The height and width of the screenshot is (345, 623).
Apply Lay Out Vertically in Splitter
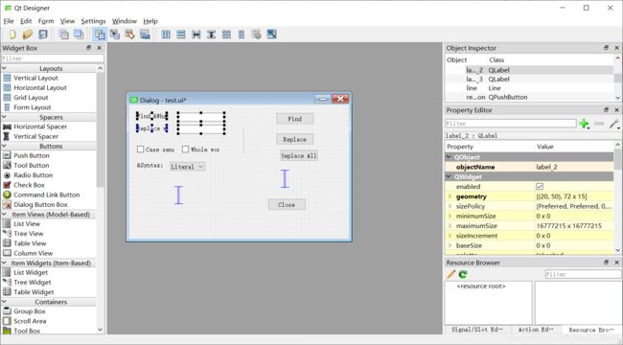pos(212,34)
